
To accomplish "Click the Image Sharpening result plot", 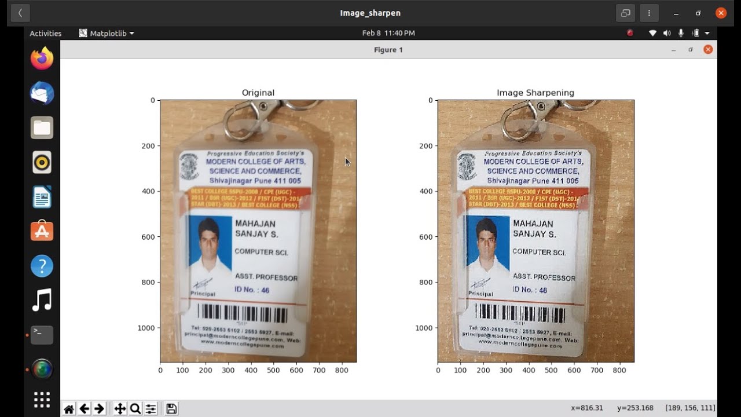I will click(536, 231).
